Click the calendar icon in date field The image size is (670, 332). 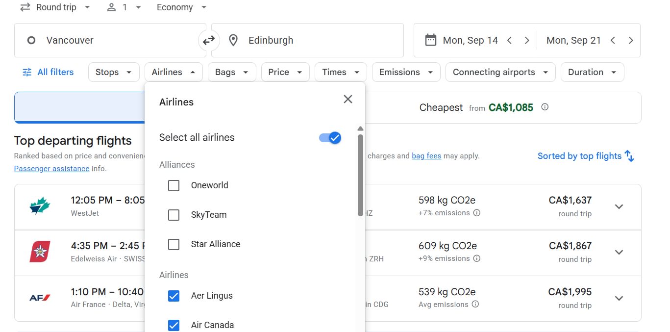(x=430, y=40)
